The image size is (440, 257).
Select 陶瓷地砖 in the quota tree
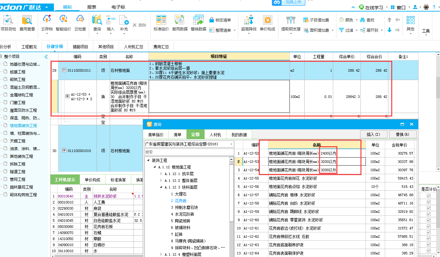point(182,221)
